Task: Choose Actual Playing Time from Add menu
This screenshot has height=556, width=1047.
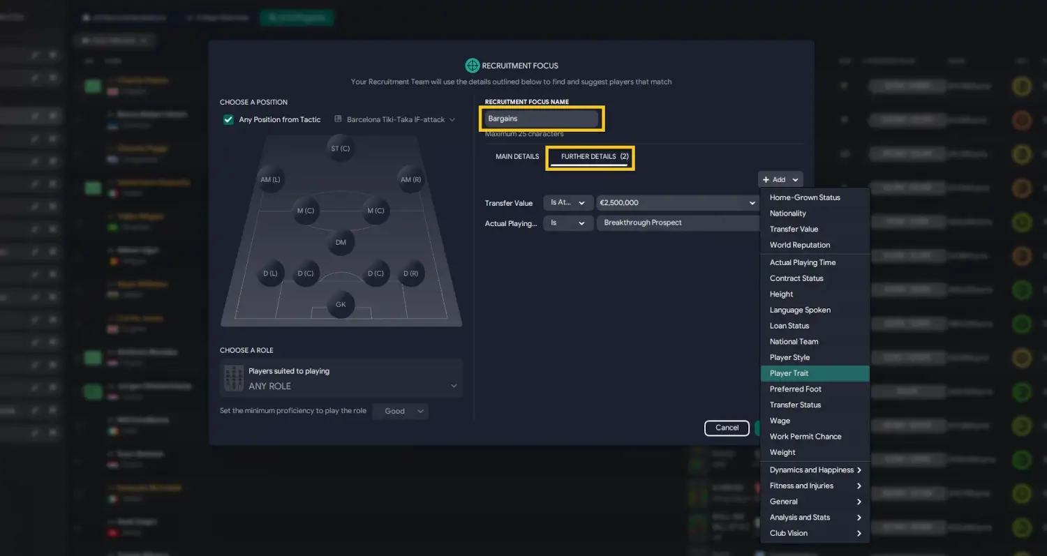Action: 815,262
